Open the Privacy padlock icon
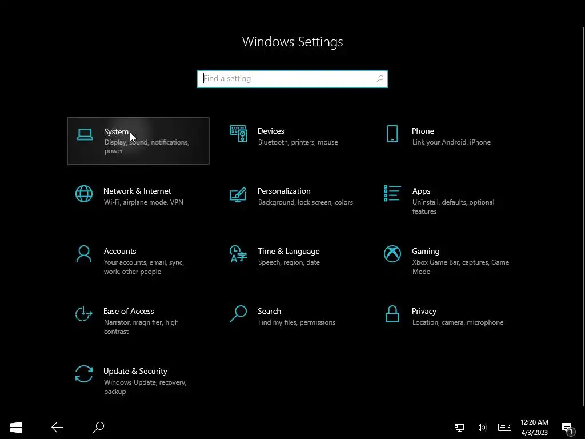 [x=392, y=314]
